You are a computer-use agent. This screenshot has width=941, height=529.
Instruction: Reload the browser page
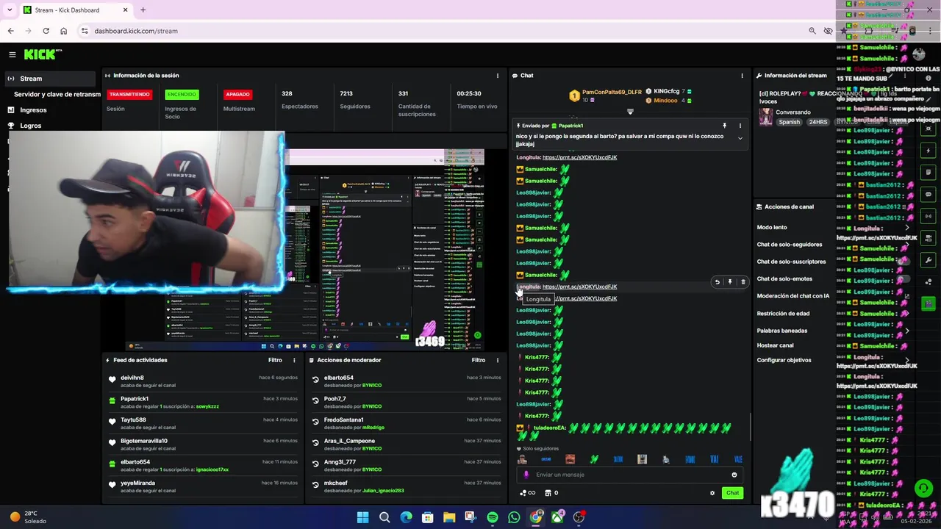click(46, 31)
